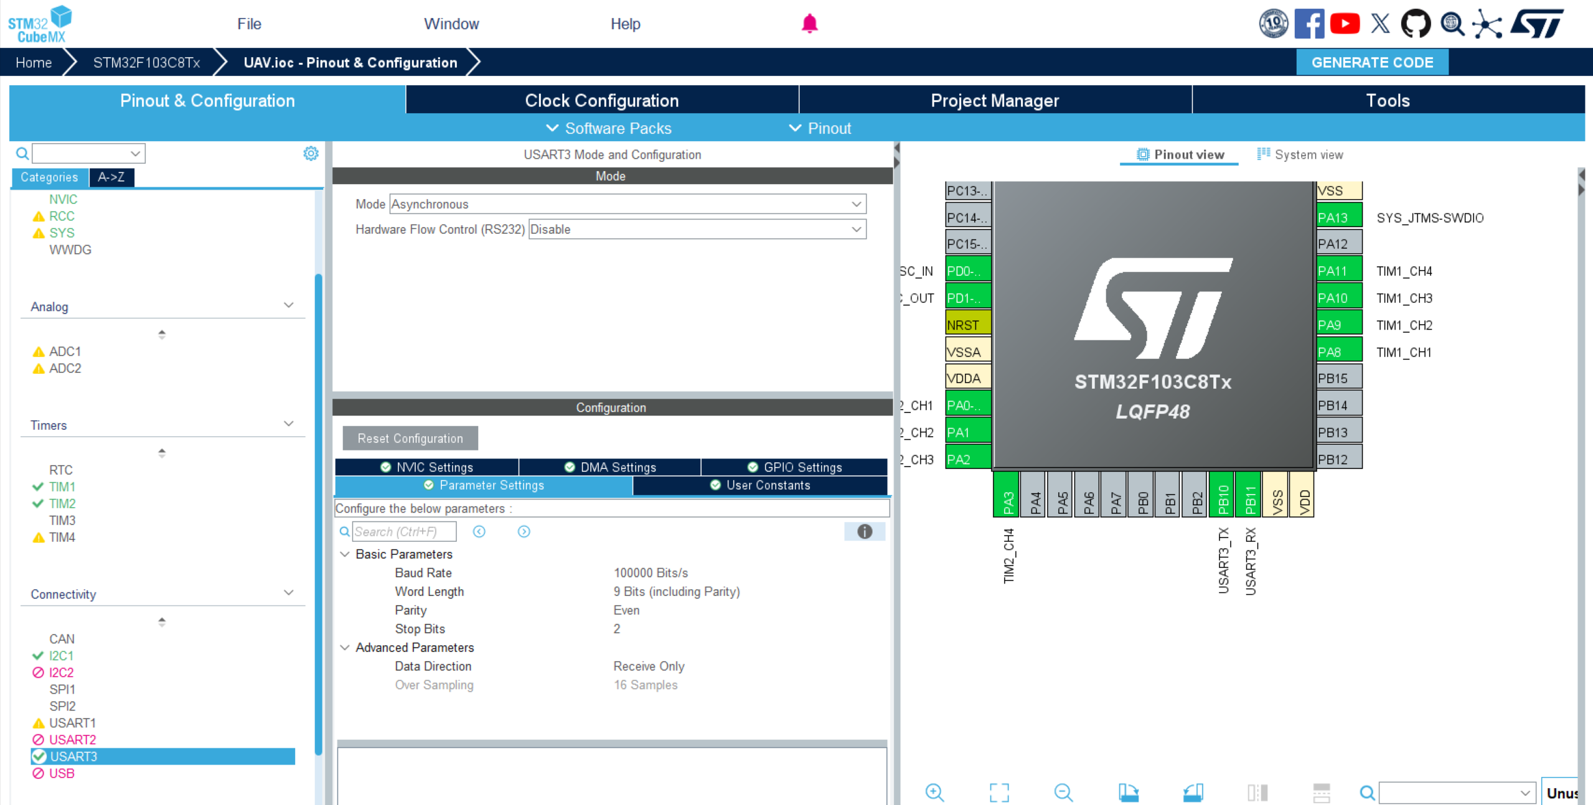
Task: Click the ST logo icon
Action: tap(1537, 24)
